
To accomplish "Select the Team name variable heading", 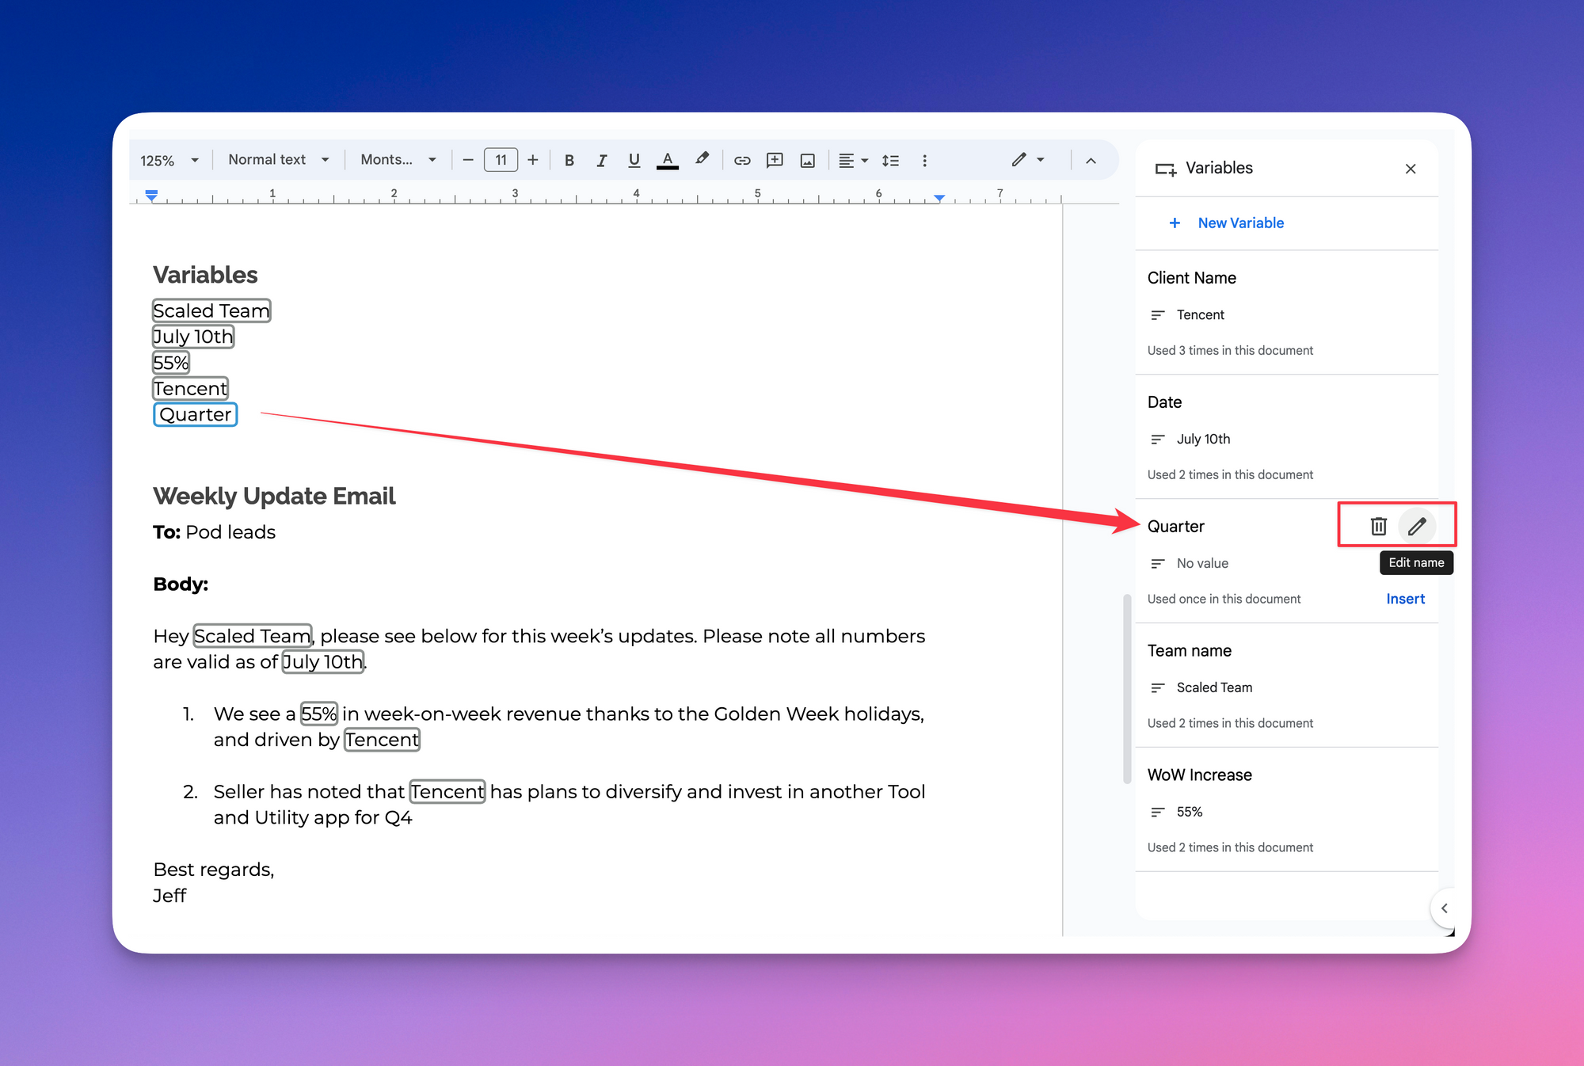I will [1189, 651].
